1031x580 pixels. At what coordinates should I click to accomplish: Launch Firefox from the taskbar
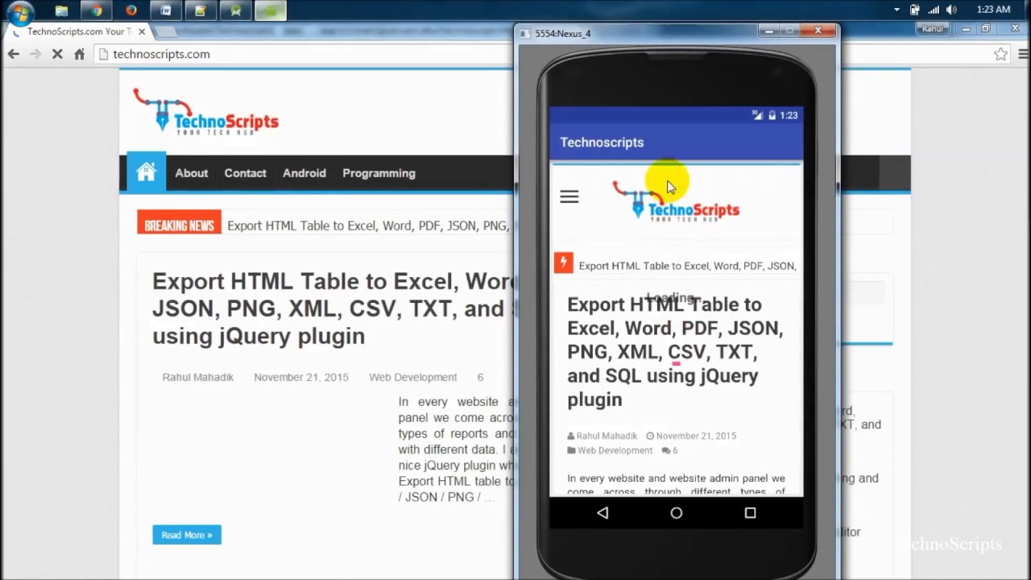pyautogui.click(x=131, y=10)
